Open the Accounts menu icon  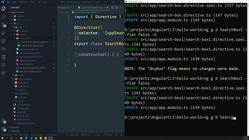4,121
